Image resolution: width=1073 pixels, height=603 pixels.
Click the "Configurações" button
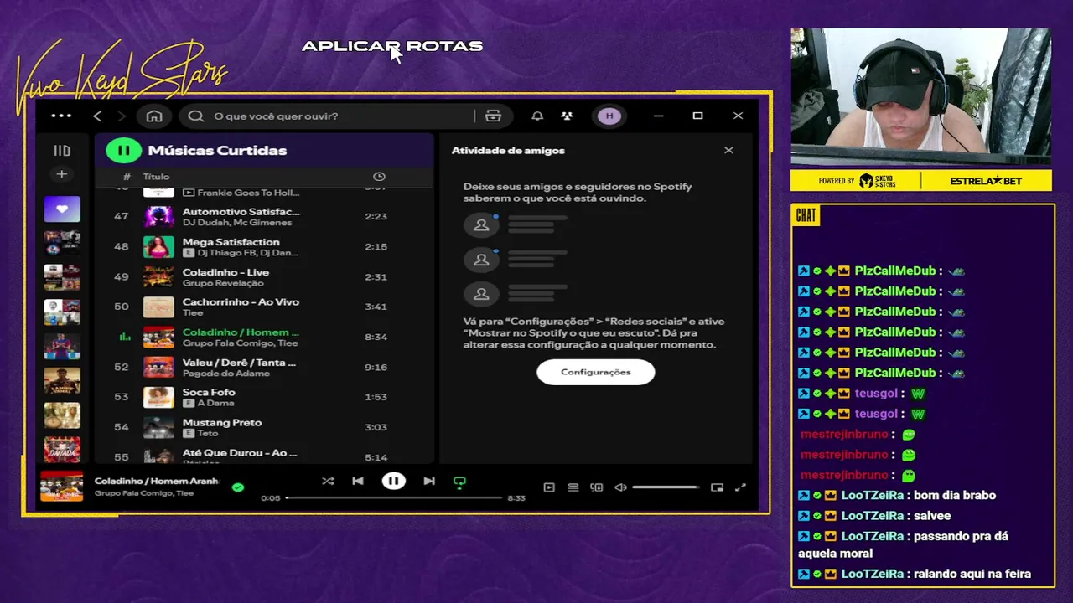596,372
